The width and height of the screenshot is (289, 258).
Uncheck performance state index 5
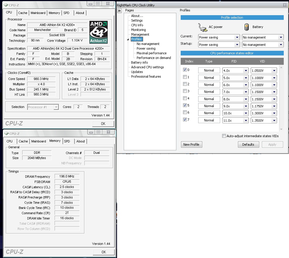(x=185, y=105)
